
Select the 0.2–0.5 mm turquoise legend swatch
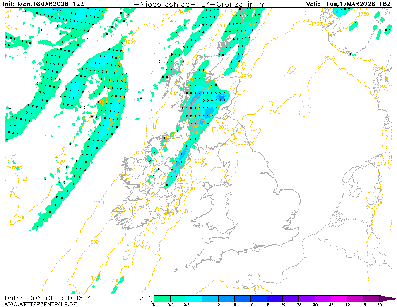178,298
